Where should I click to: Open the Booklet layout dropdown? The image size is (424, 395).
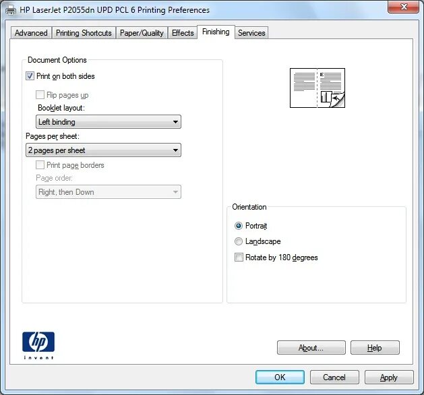point(109,121)
